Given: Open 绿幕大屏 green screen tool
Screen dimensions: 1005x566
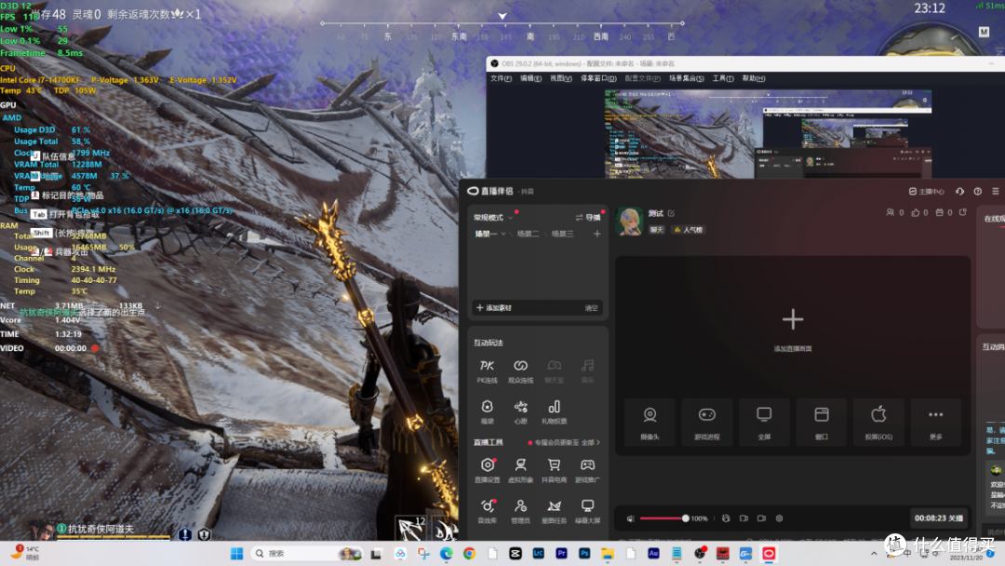Looking at the screenshot, I should (x=588, y=511).
